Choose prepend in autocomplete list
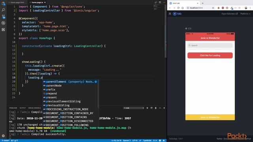 tap(70, 93)
